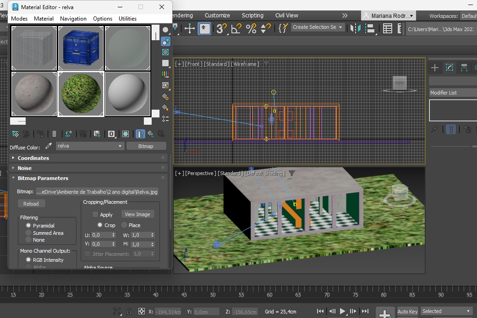Click the Mirror tool icon

[355, 28]
